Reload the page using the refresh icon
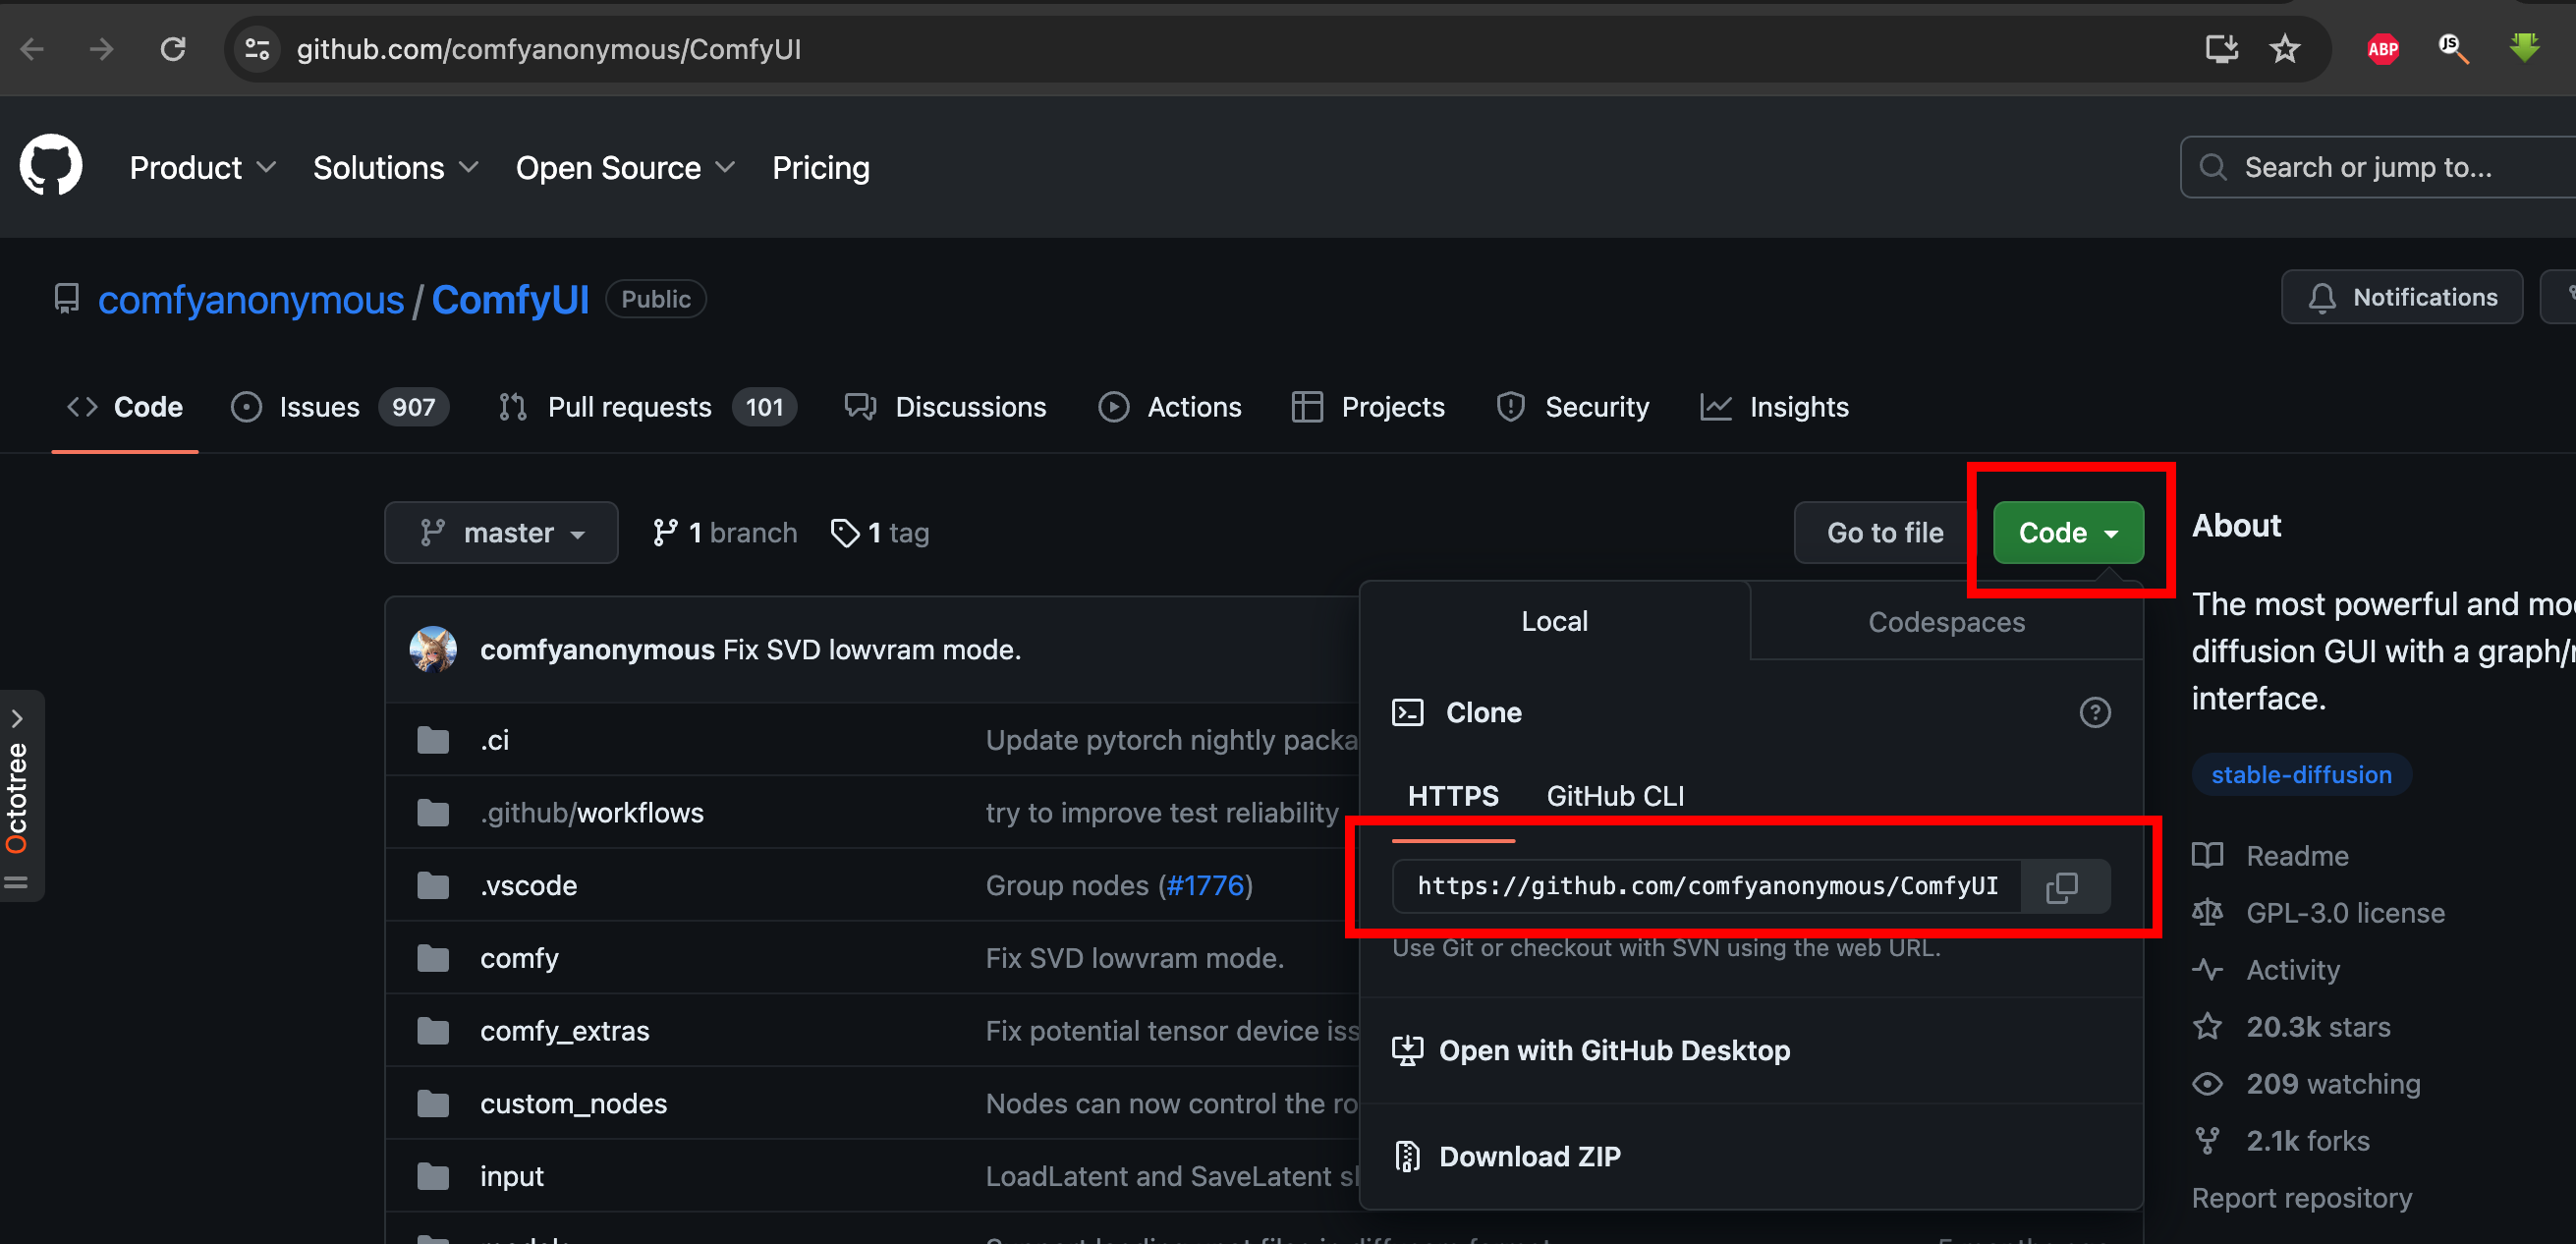2576x1244 pixels. (x=173, y=49)
